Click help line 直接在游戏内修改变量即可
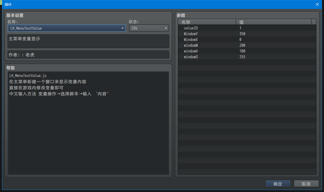324x192 pixels. coord(36,88)
